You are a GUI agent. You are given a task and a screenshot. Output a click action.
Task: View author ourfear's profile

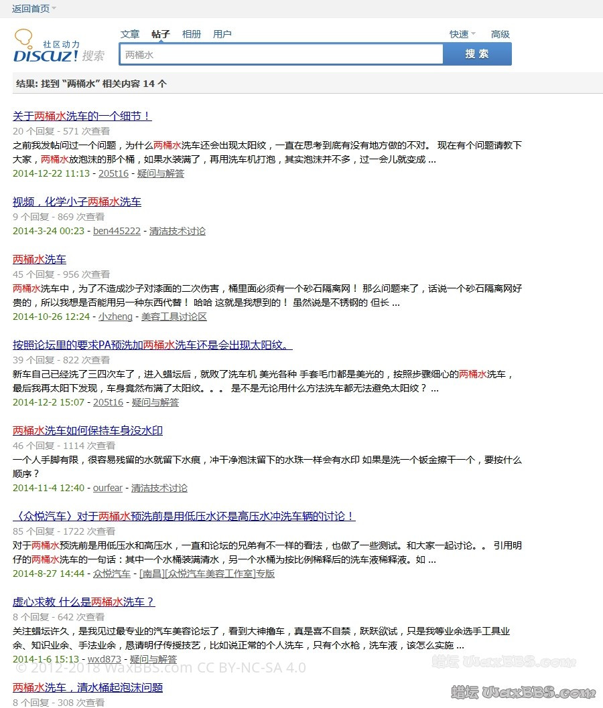(108, 488)
